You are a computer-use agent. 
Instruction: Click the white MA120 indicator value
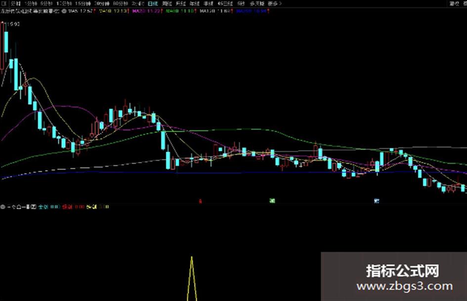pos(216,11)
